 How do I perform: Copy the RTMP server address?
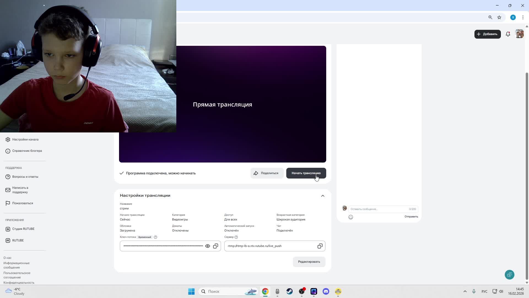pos(320,246)
